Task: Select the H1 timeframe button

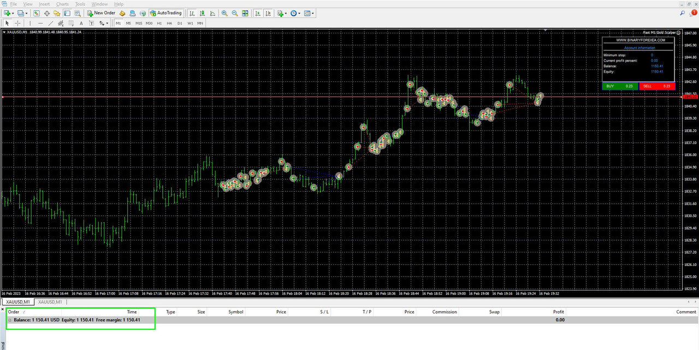Action: [159, 23]
